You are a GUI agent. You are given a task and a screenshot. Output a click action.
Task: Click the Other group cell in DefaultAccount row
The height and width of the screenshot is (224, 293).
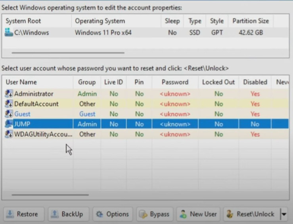click(x=87, y=104)
